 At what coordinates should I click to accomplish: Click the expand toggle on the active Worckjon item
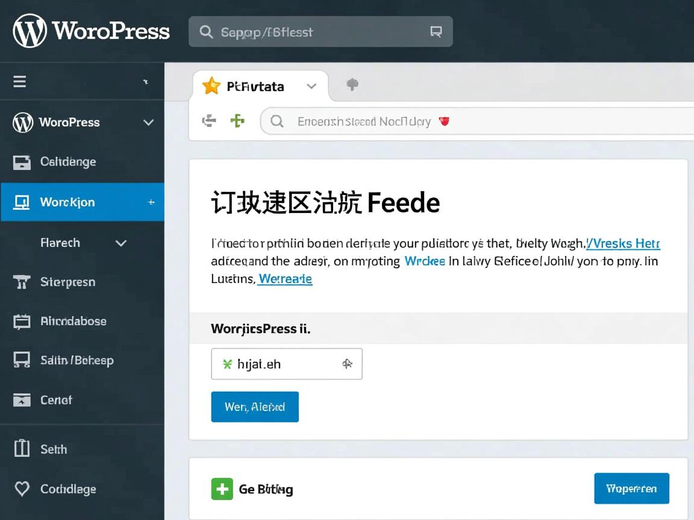point(151,202)
